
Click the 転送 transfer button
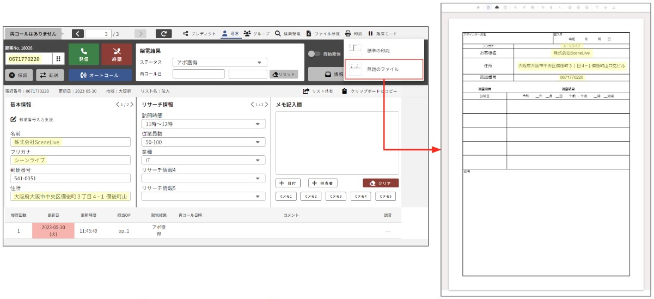click(x=50, y=75)
